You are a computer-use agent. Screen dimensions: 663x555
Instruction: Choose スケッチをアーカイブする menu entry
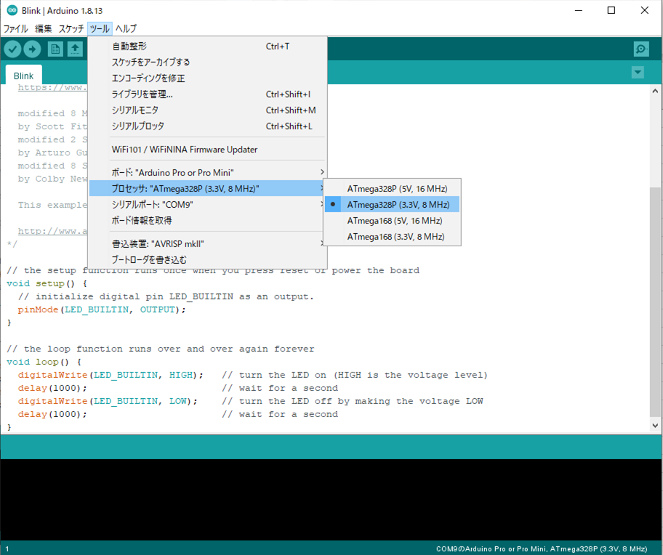coord(207,62)
